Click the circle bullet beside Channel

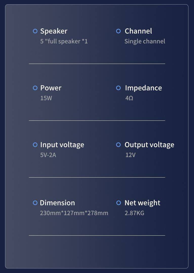pos(118,31)
